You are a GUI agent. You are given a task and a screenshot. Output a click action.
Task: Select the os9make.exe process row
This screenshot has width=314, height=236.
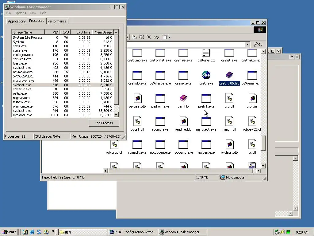pos(63,72)
